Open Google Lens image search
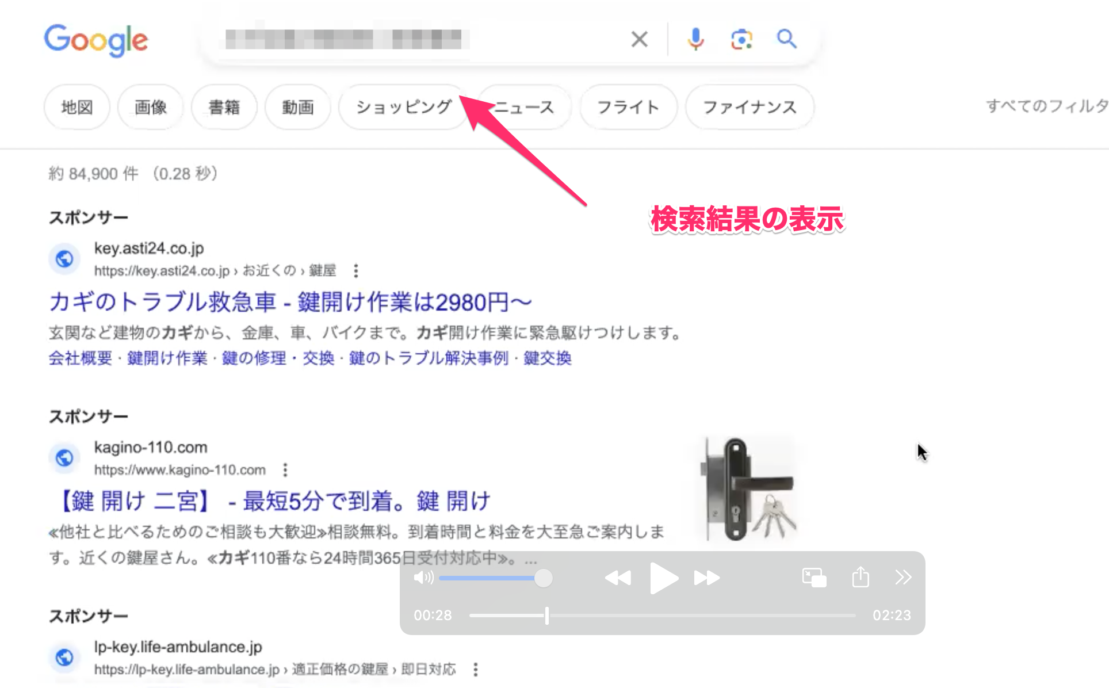This screenshot has width=1109, height=688. tap(741, 39)
